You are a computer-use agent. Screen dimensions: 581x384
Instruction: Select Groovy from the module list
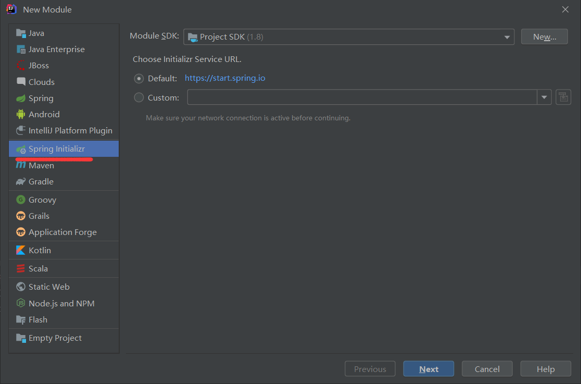(x=42, y=200)
